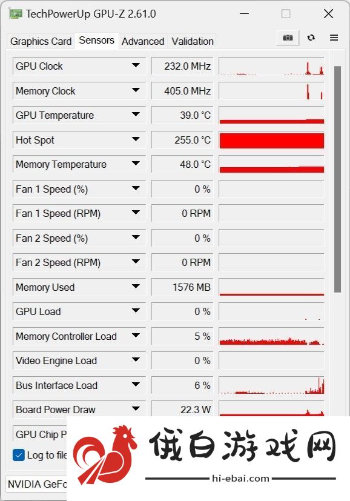Viewport: 350px width, 501px height.
Task: Open the hamburger menu icon
Action: pyautogui.click(x=334, y=38)
